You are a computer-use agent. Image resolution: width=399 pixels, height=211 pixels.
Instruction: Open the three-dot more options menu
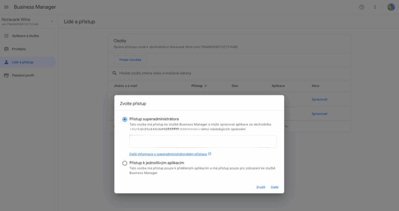click(x=375, y=7)
